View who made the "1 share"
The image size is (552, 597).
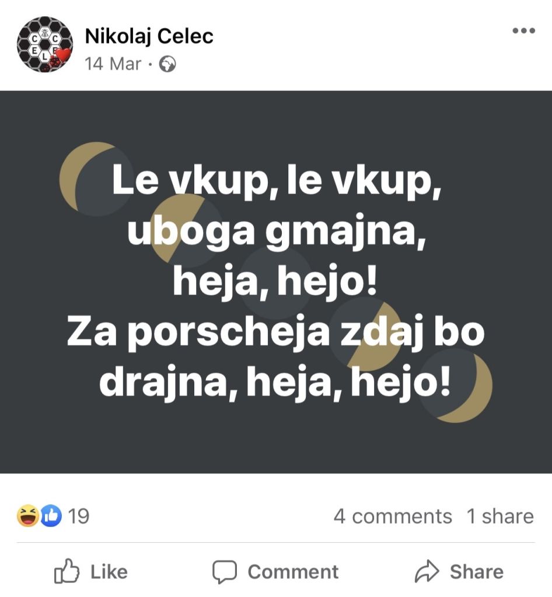[500, 516]
